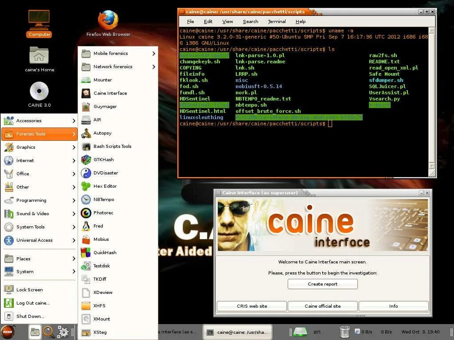The image size is (454, 340).
Task: Open Bash Scripts Tools entry
Action: tap(118, 146)
